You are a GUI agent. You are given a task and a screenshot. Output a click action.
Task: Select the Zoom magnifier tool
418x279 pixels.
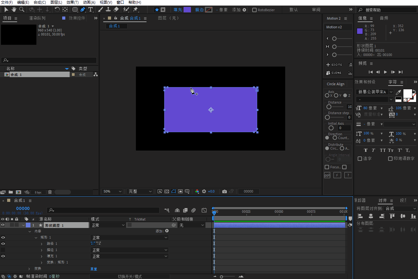click(22, 10)
